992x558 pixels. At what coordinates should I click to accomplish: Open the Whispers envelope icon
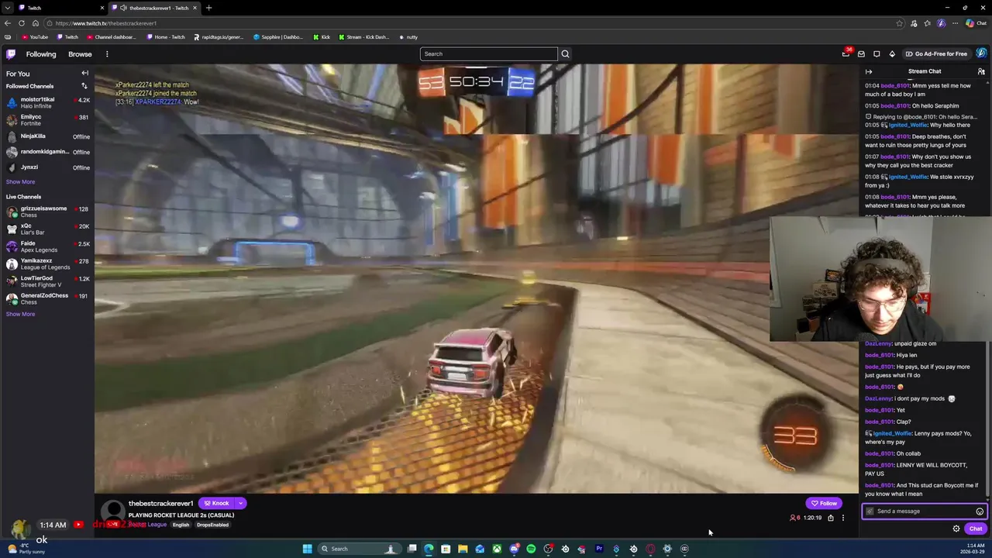(861, 53)
